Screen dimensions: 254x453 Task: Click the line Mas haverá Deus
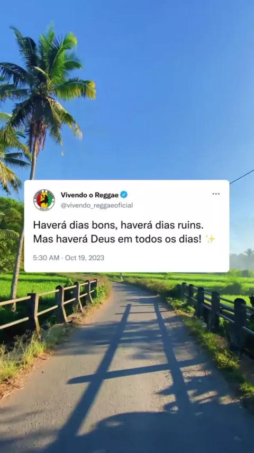click(117, 239)
